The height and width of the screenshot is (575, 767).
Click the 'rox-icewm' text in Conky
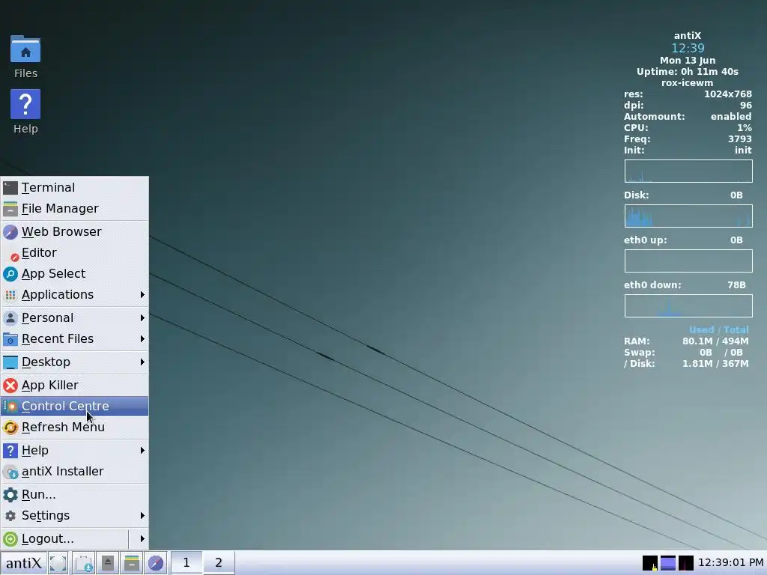[688, 82]
